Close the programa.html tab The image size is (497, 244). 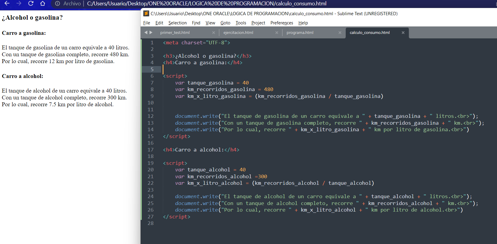tap(340, 33)
